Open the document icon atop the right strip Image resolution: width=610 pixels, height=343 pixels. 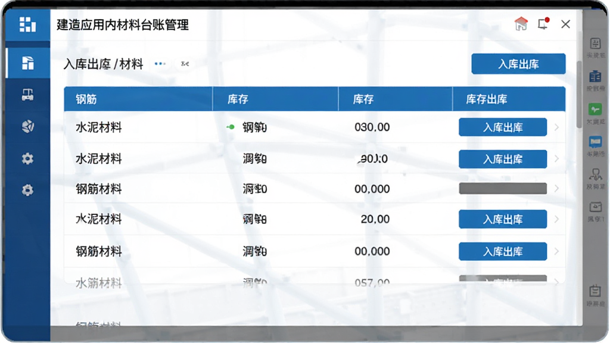595,43
